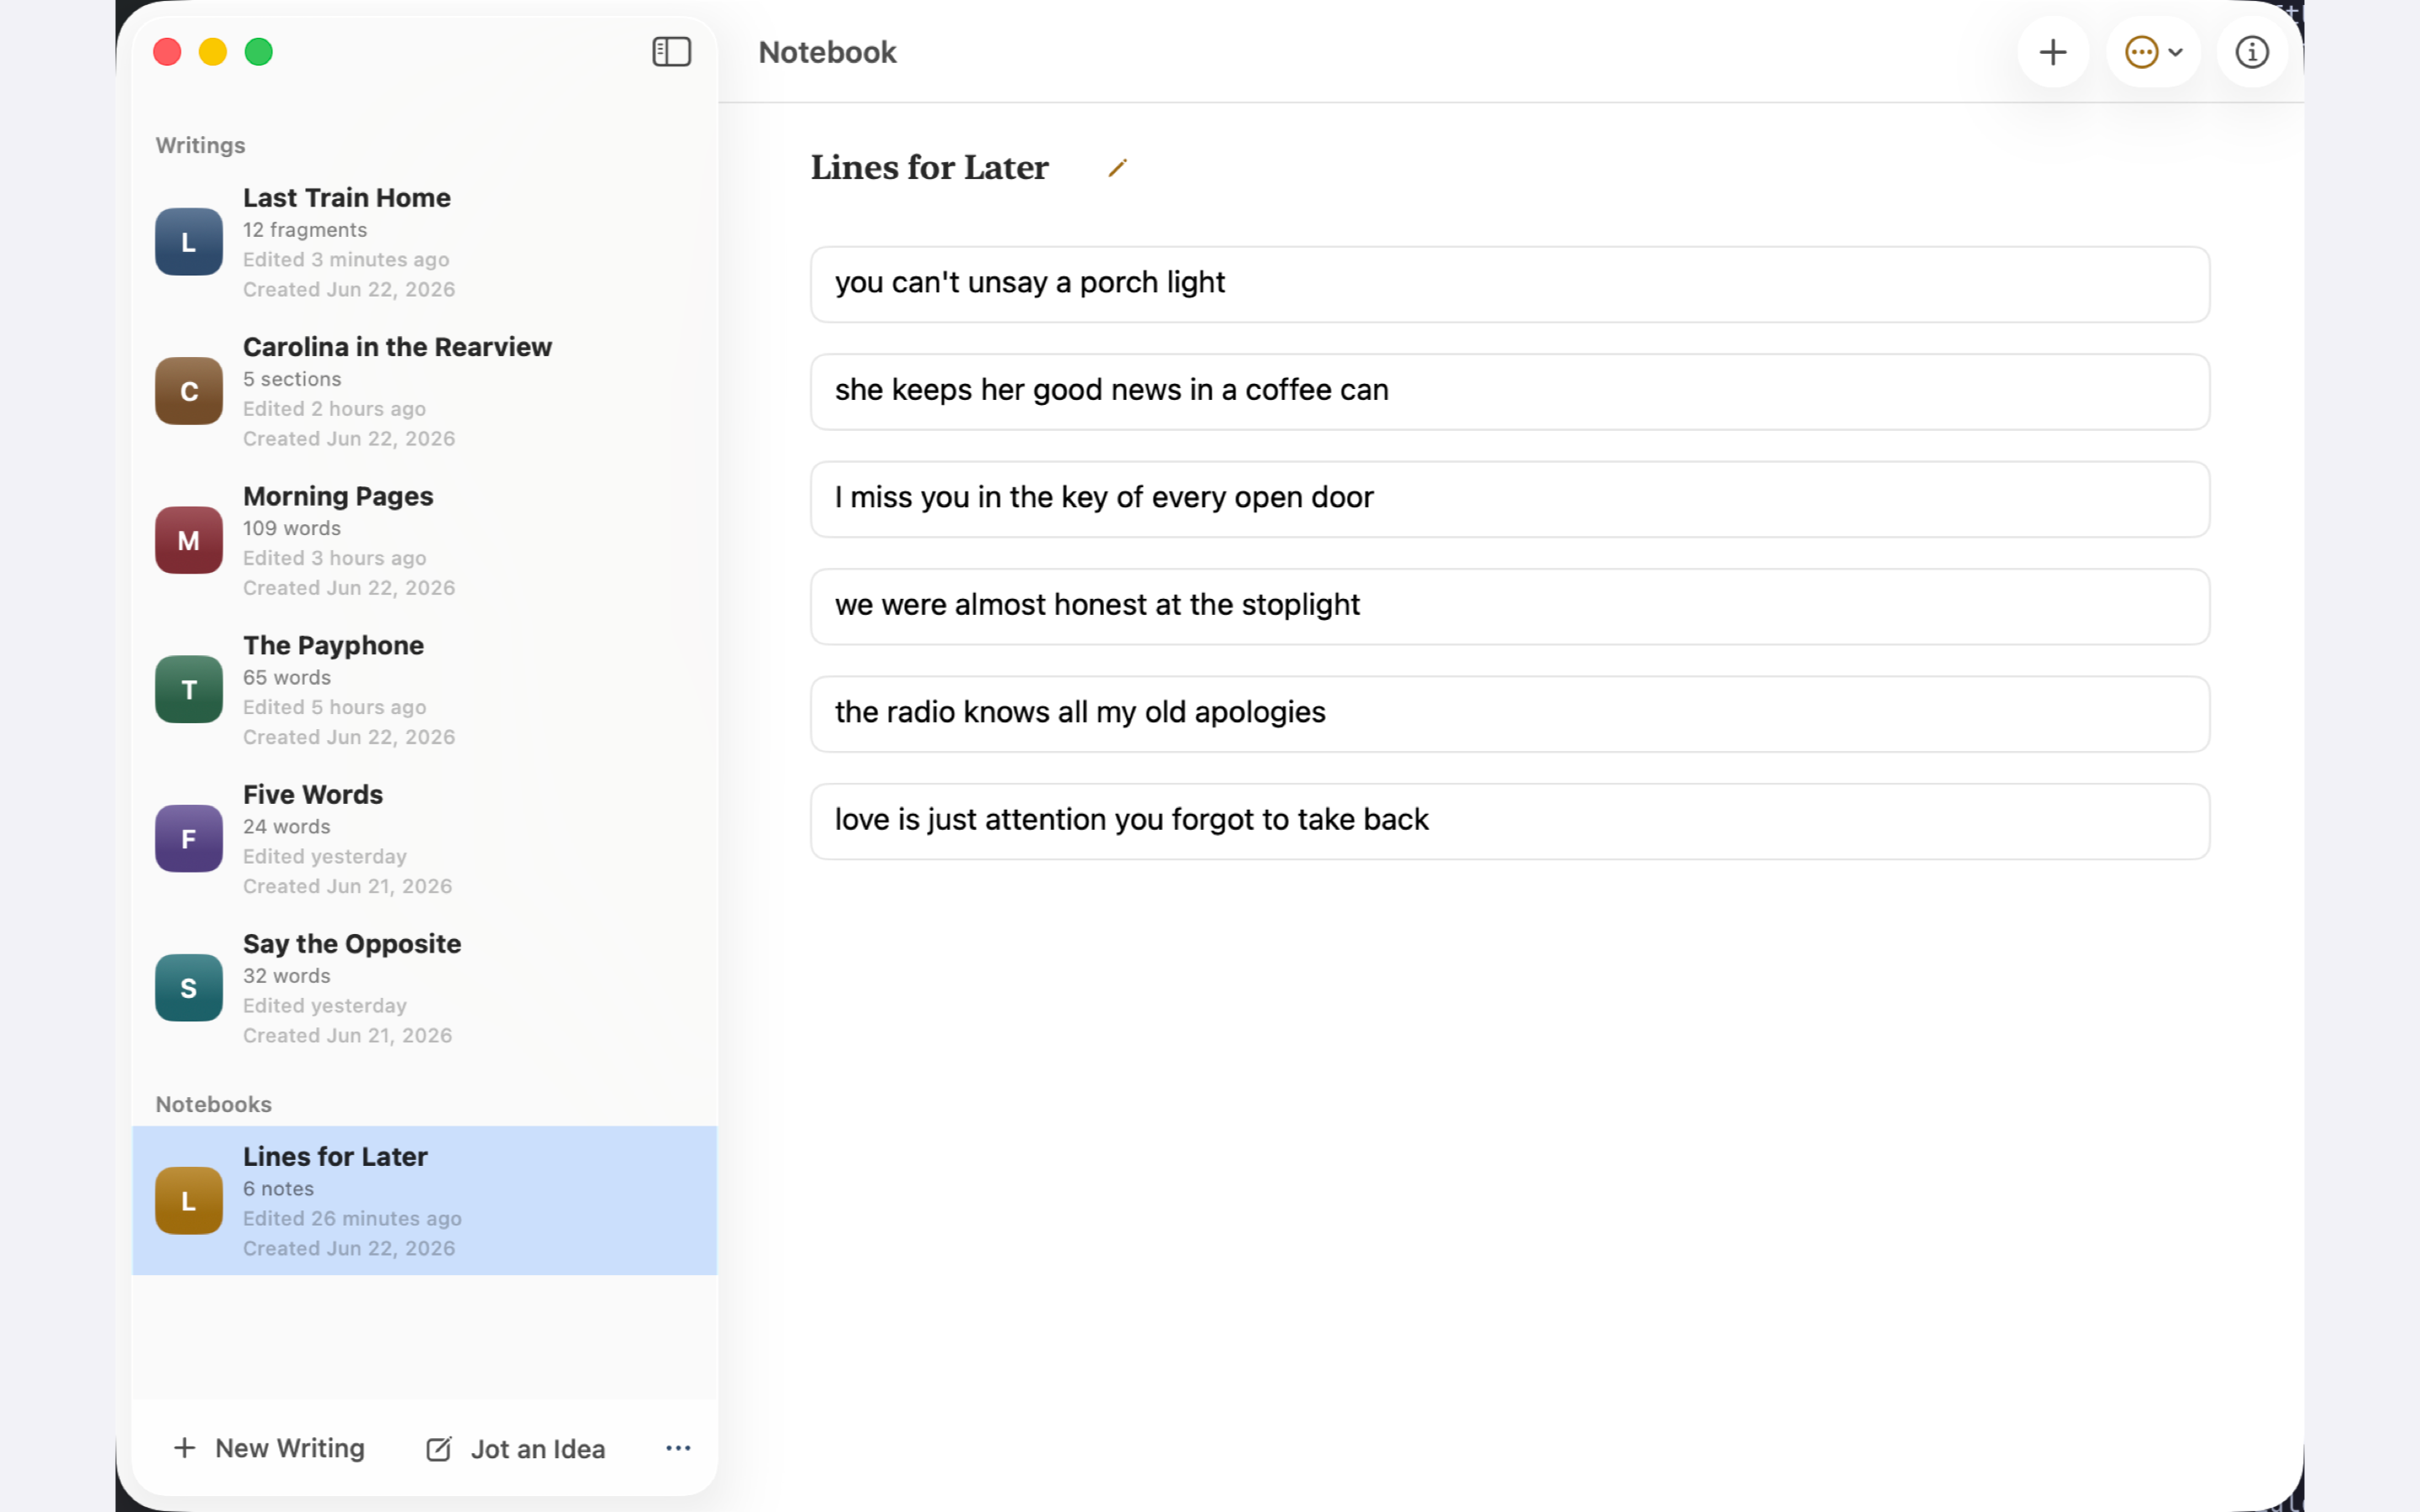Zoom the window with the green button
The image size is (2420, 1512).
pyautogui.click(x=259, y=52)
